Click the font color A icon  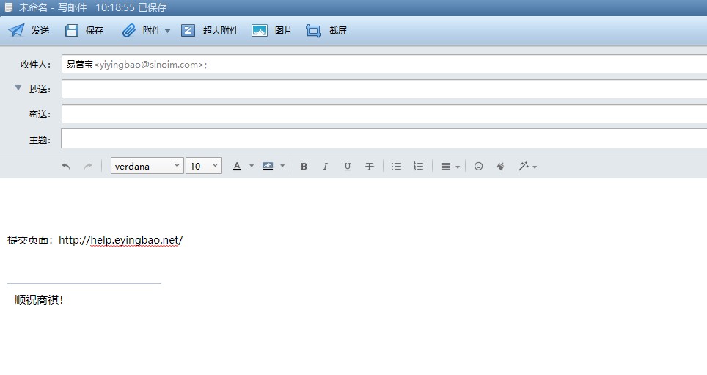(237, 166)
